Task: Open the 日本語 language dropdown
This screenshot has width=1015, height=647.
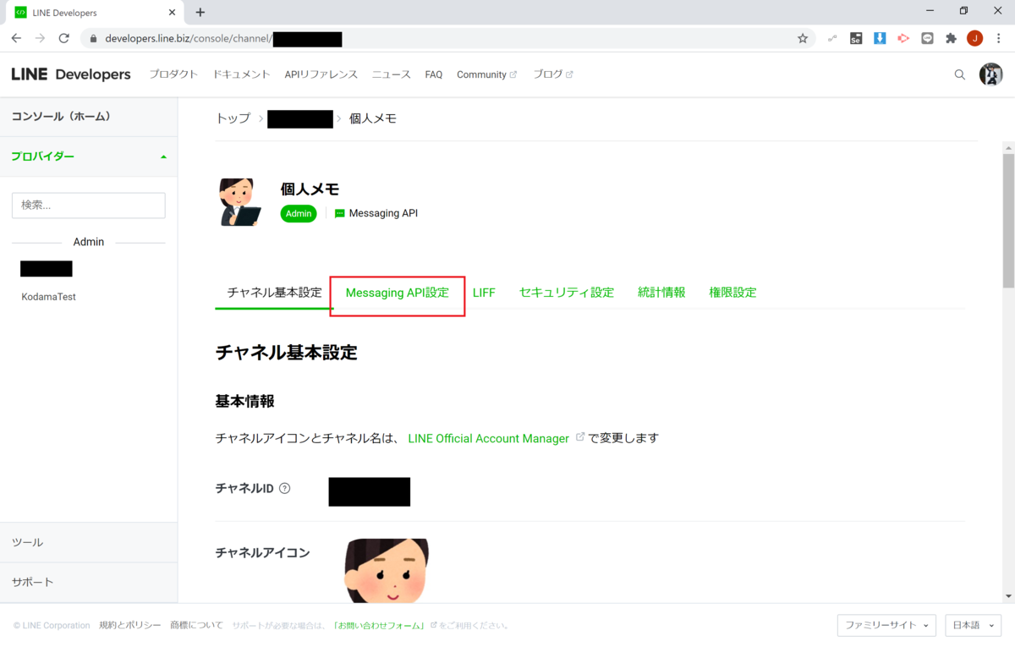Action: tap(972, 625)
